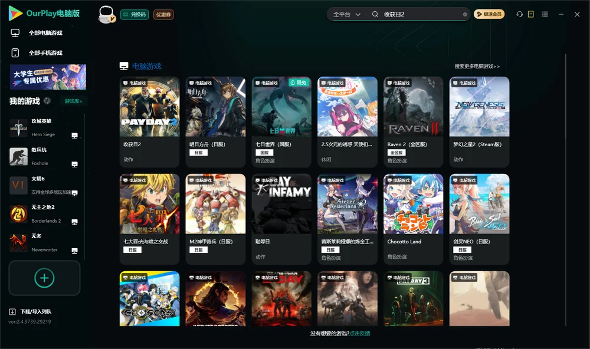Select 文明6 in my games
Screen dimensions: 590x349
(44, 185)
